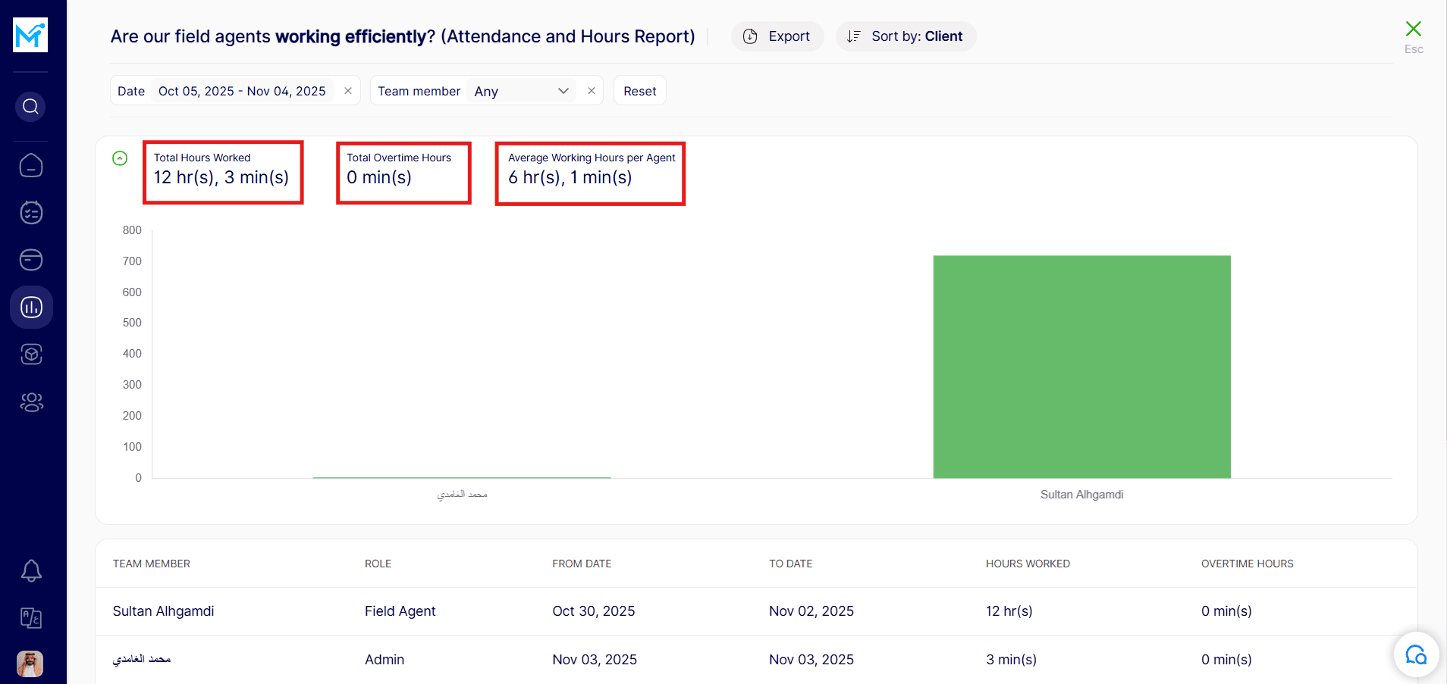This screenshot has width=1447, height=684.
Task: Click the language translation icon
Action: (31, 618)
